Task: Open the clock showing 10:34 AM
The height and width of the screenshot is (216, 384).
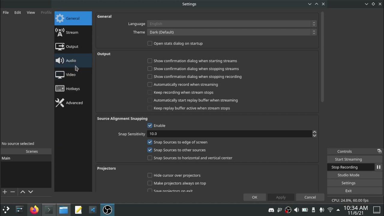Action: point(355,210)
